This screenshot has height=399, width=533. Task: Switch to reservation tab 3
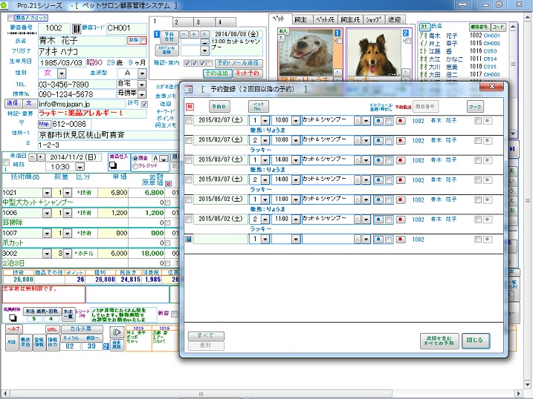204,22
